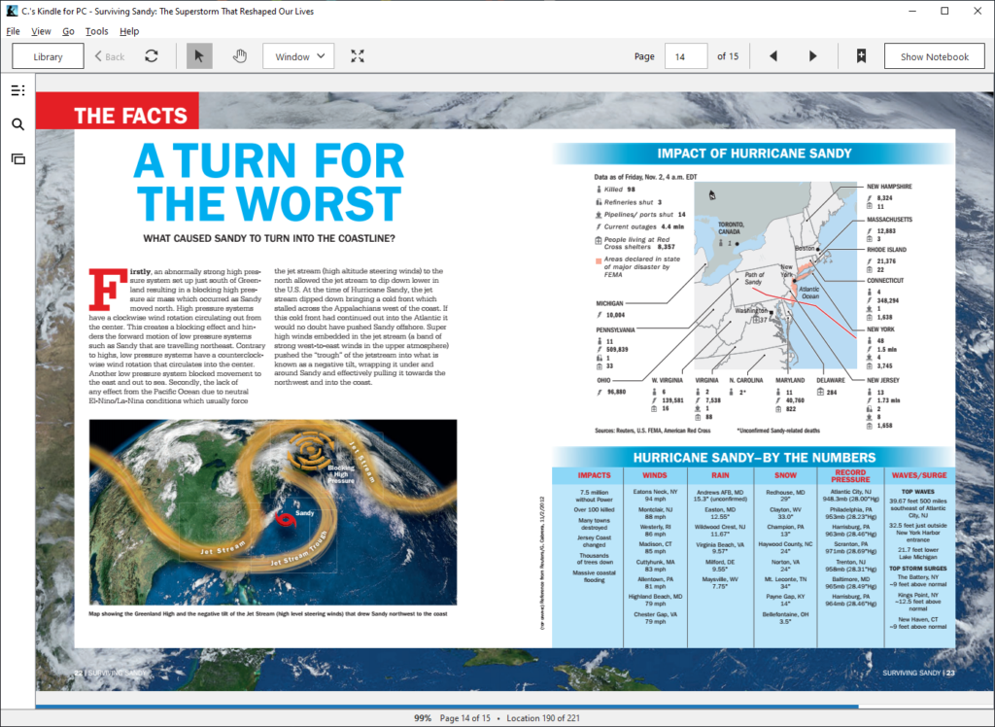This screenshot has width=995, height=727.
Task: Click the 'IMPACT OF HURRICANE SANDY' heading
Action: [x=754, y=153]
